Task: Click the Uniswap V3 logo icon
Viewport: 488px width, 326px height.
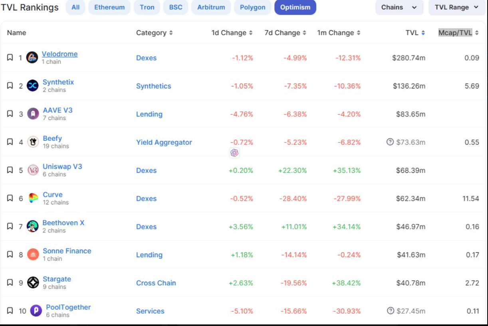Action: click(x=33, y=170)
